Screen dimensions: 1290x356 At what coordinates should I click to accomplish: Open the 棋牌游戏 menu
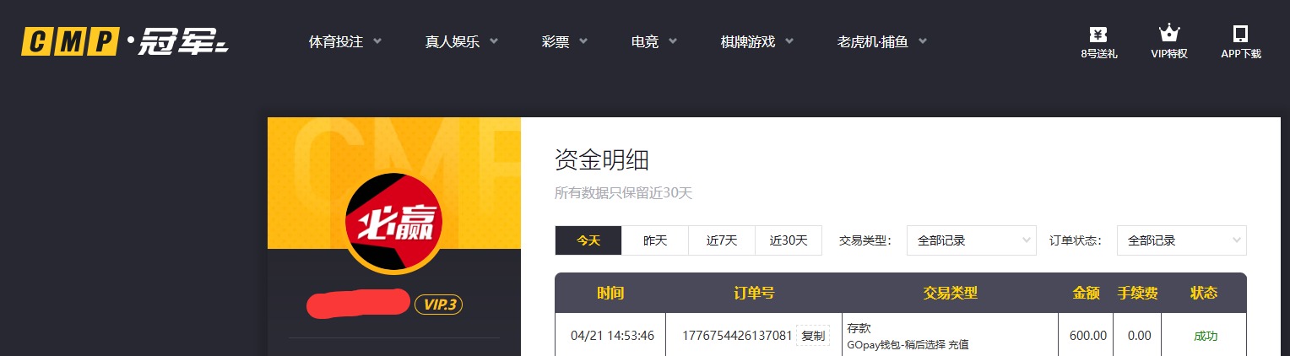point(748,41)
